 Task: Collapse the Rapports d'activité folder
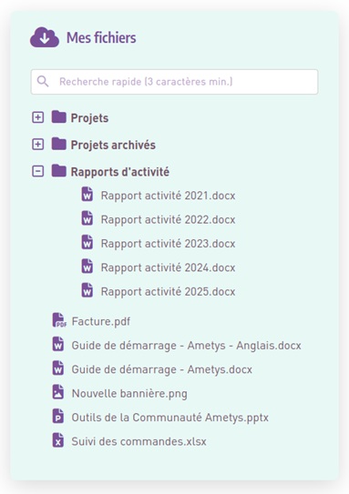pyautogui.click(x=38, y=172)
